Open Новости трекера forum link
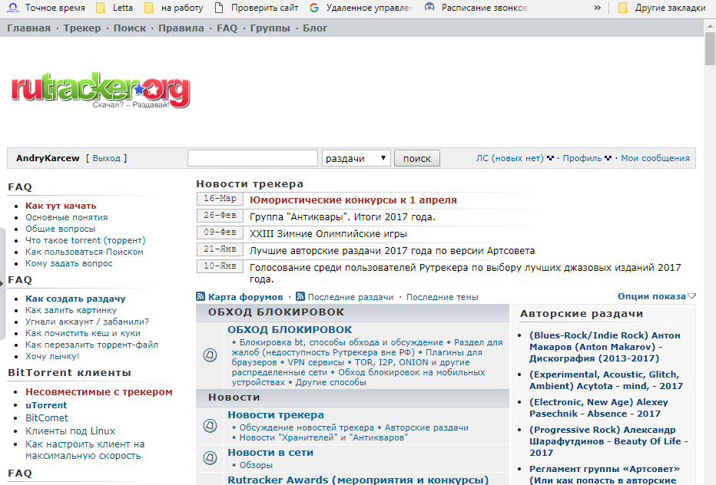 click(x=276, y=414)
